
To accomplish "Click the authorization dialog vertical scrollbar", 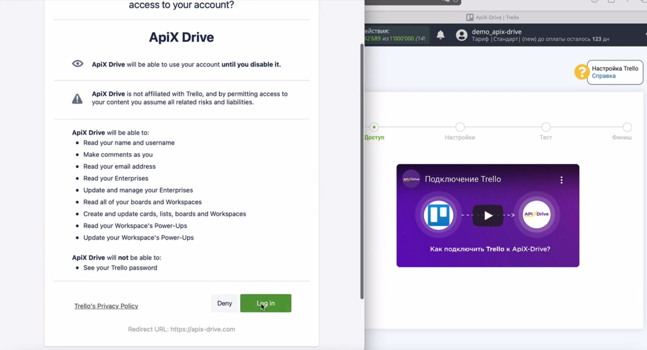I will (x=362, y=171).
